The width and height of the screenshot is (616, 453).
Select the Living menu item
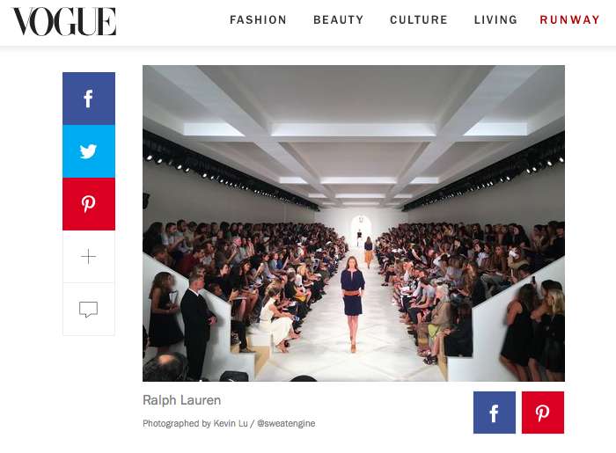click(495, 20)
